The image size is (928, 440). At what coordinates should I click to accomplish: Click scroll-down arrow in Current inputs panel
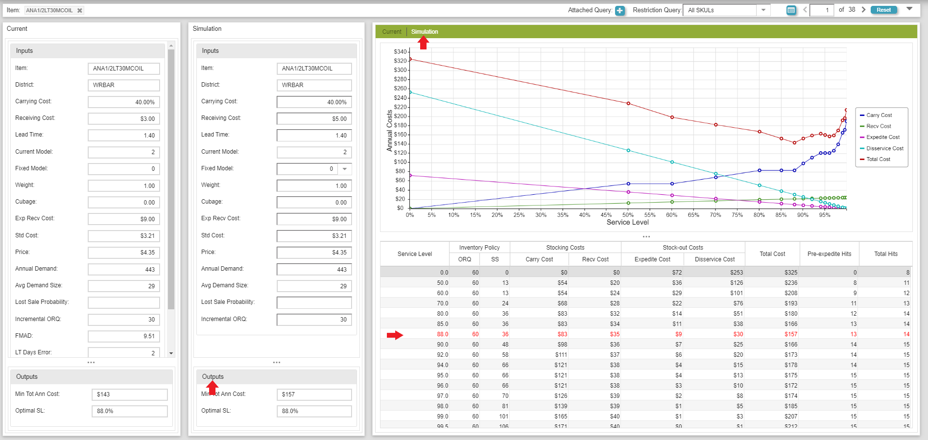click(x=171, y=353)
